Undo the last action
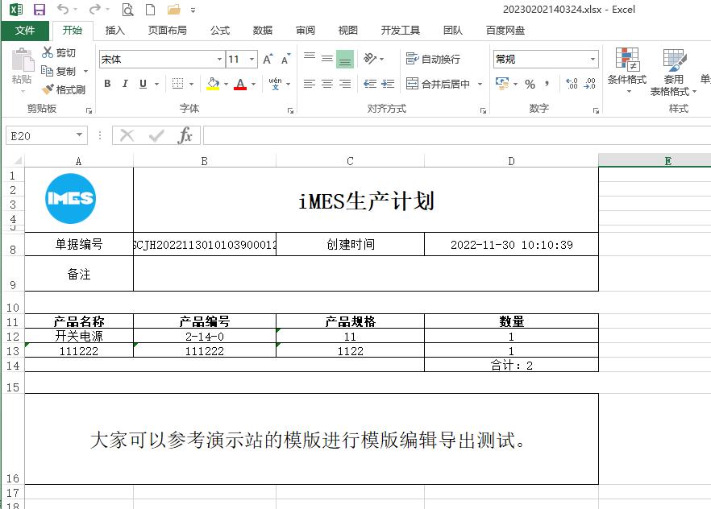This screenshot has height=509, width=711. (63, 10)
